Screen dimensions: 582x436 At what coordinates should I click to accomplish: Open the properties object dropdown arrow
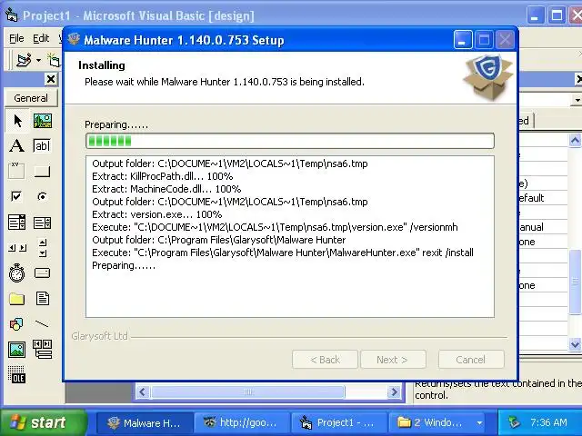[x=577, y=100]
